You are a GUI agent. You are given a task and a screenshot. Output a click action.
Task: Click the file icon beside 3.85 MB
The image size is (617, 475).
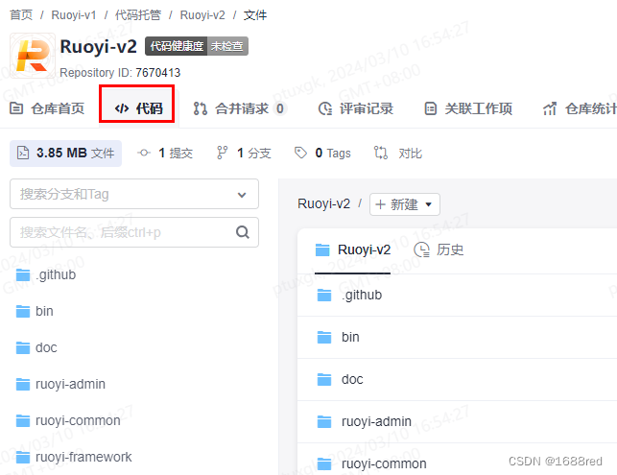[23, 153]
